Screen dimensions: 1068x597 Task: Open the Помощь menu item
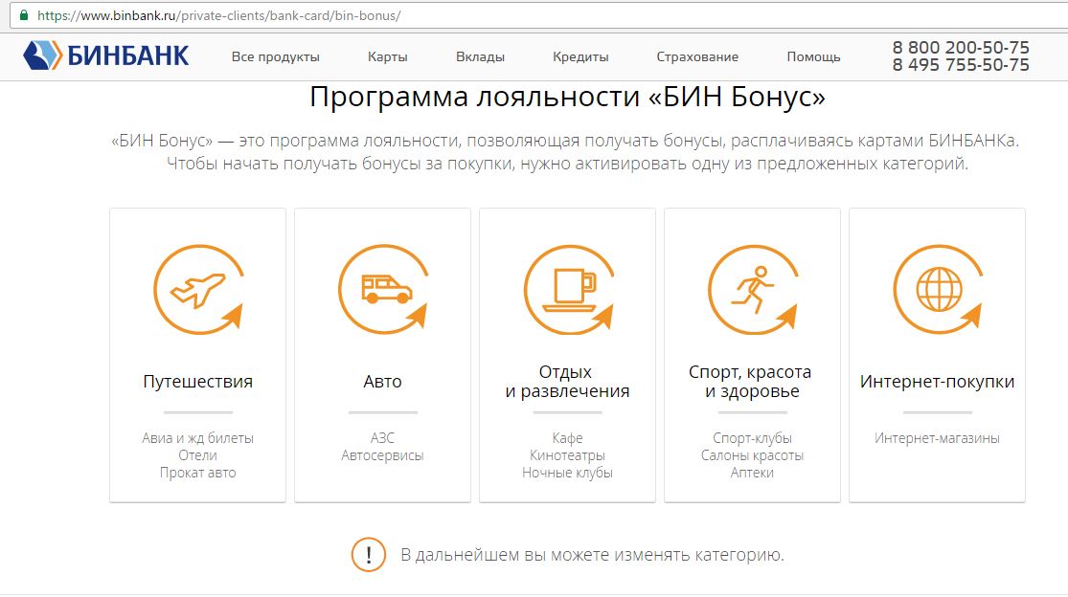point(813,56)
